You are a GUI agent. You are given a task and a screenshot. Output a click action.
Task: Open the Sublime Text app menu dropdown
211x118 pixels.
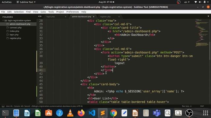[x=26, y=2]
